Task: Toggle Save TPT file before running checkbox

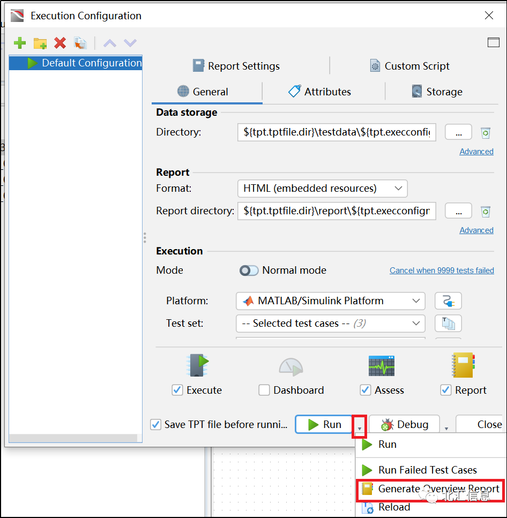Action: pos(155,424)
